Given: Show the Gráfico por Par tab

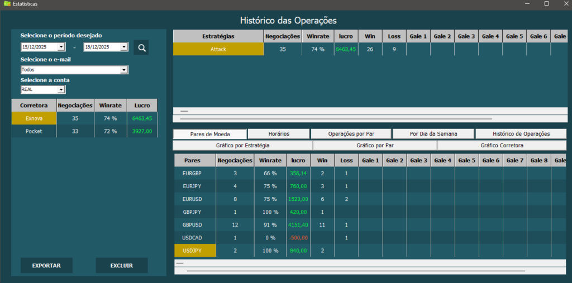Looking at the screenshot, I should coord(375,146).
